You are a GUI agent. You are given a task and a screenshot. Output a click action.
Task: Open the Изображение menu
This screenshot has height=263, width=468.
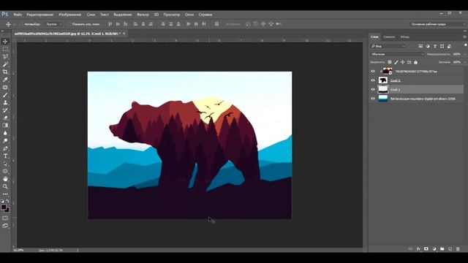(x=70, y=15)
